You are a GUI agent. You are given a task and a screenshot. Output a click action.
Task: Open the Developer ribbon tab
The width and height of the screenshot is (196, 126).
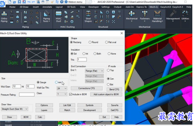[x=94, y=7]
